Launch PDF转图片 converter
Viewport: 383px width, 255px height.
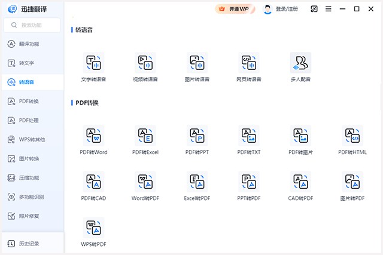300,140
